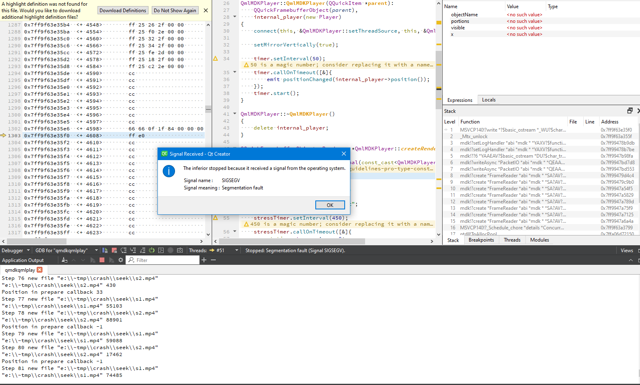Select the visible expression row

540,28
